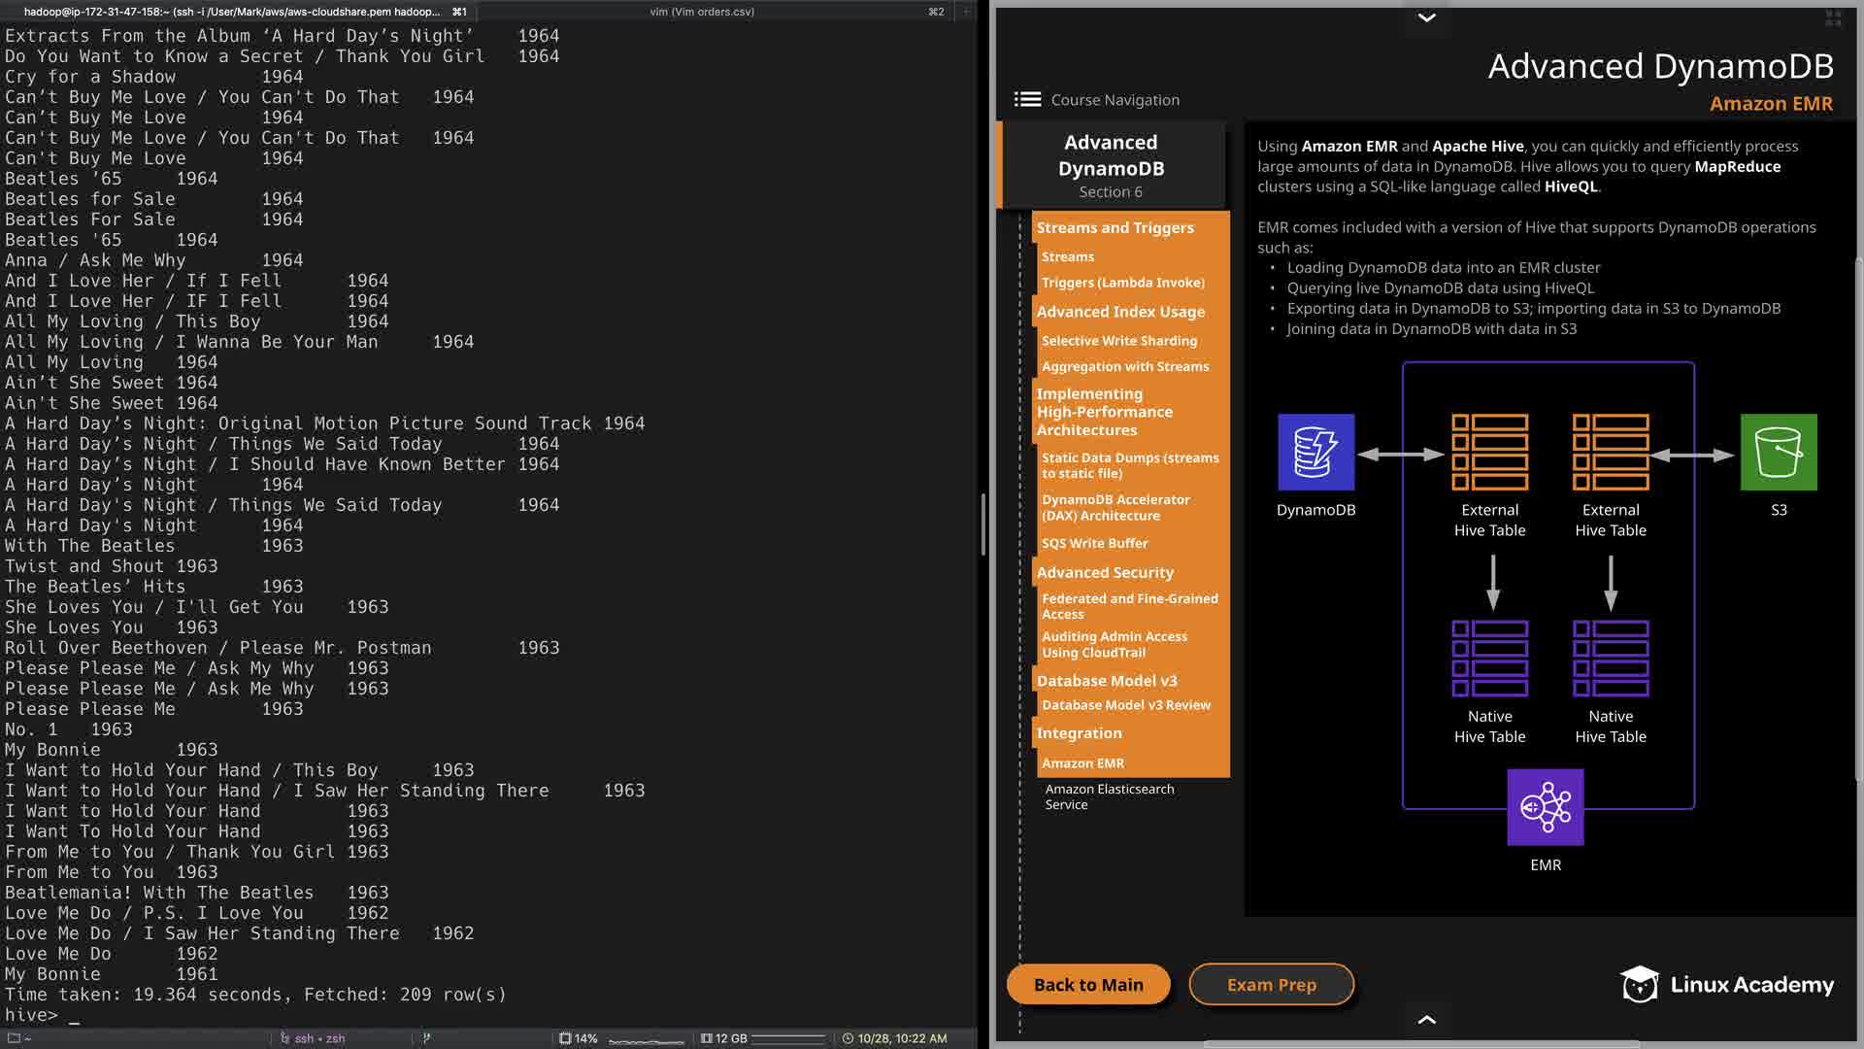Click the left External Hive Table icon
This screenshot has height=1049, width=1864.
coord(1489,453)
